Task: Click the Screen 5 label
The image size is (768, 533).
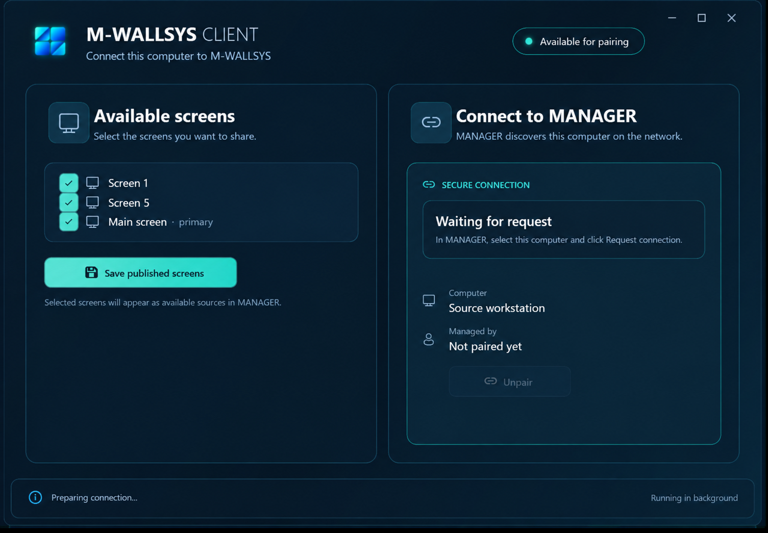Action: coord(129,203)
